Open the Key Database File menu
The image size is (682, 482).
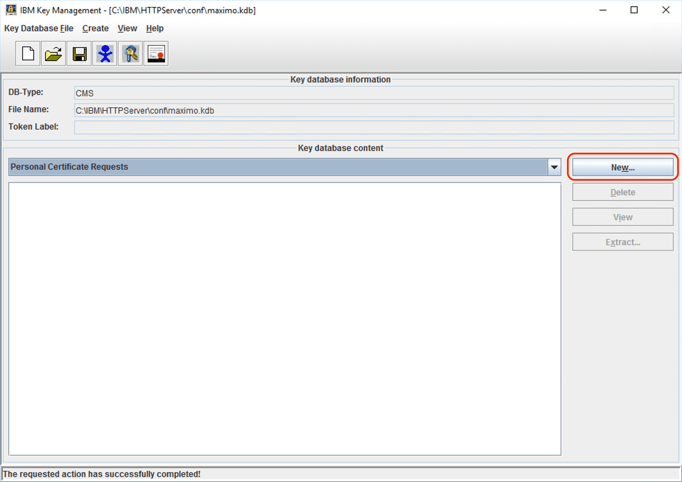(39, 28)
